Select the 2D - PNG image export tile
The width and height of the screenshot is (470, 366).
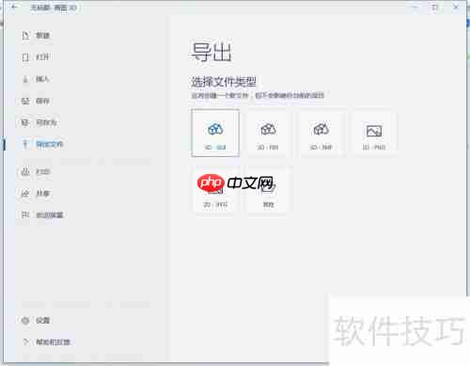[x=374, y=134]
